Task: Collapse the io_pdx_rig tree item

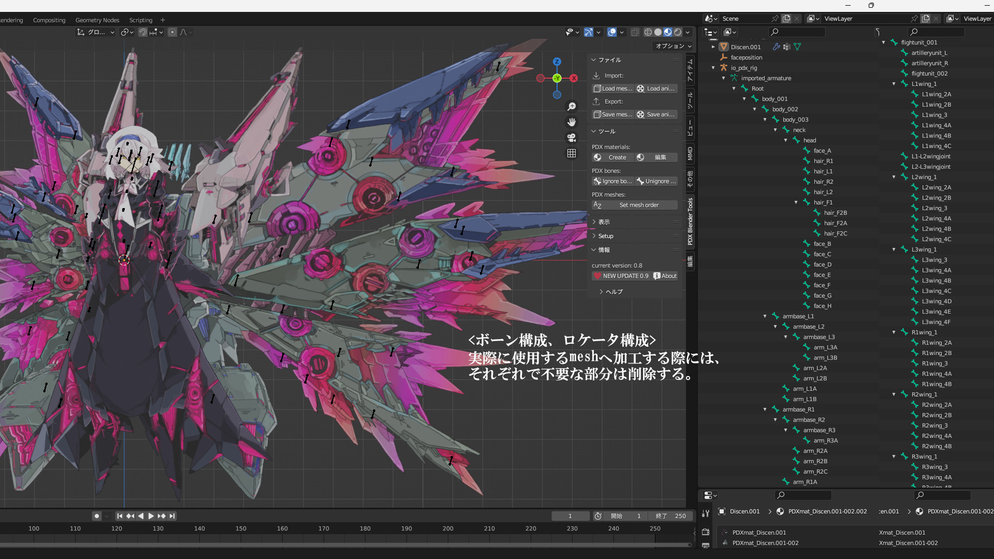Action: tap(713, 68)
